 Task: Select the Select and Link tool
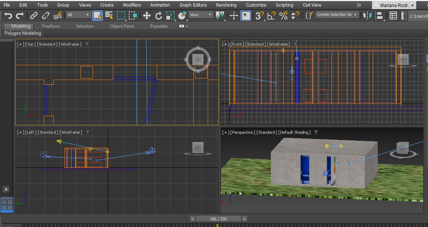(x=34, y=15)
